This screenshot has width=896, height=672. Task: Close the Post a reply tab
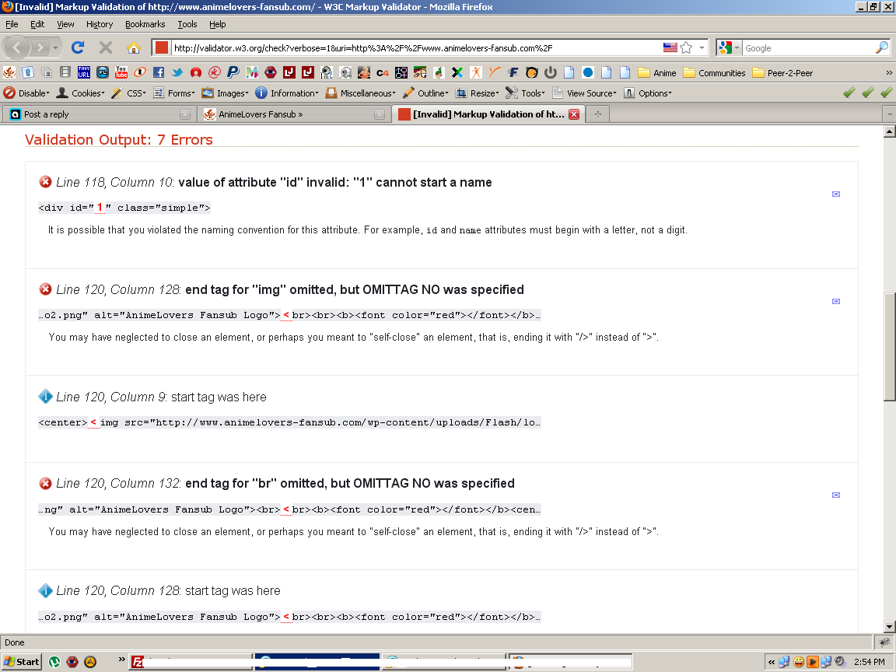pos(185,114)
